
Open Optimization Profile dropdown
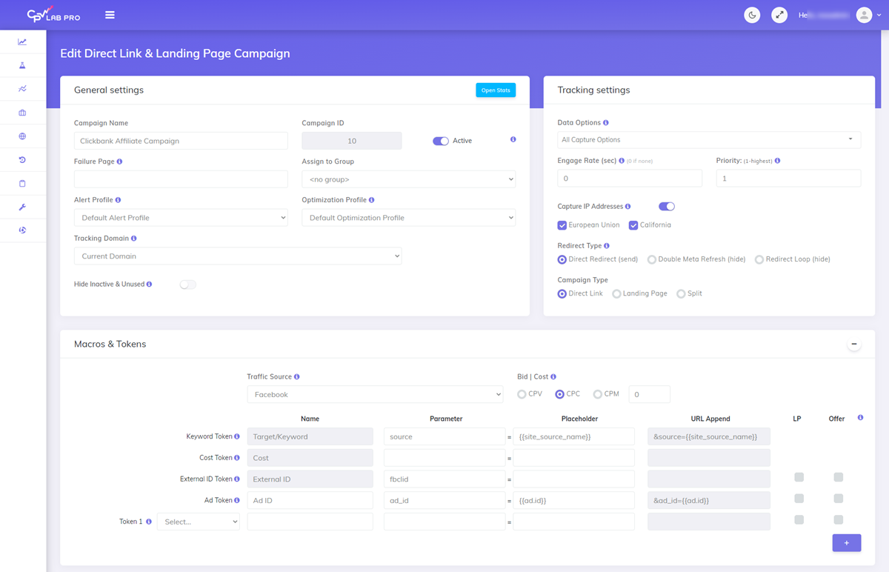coord(408,218)
